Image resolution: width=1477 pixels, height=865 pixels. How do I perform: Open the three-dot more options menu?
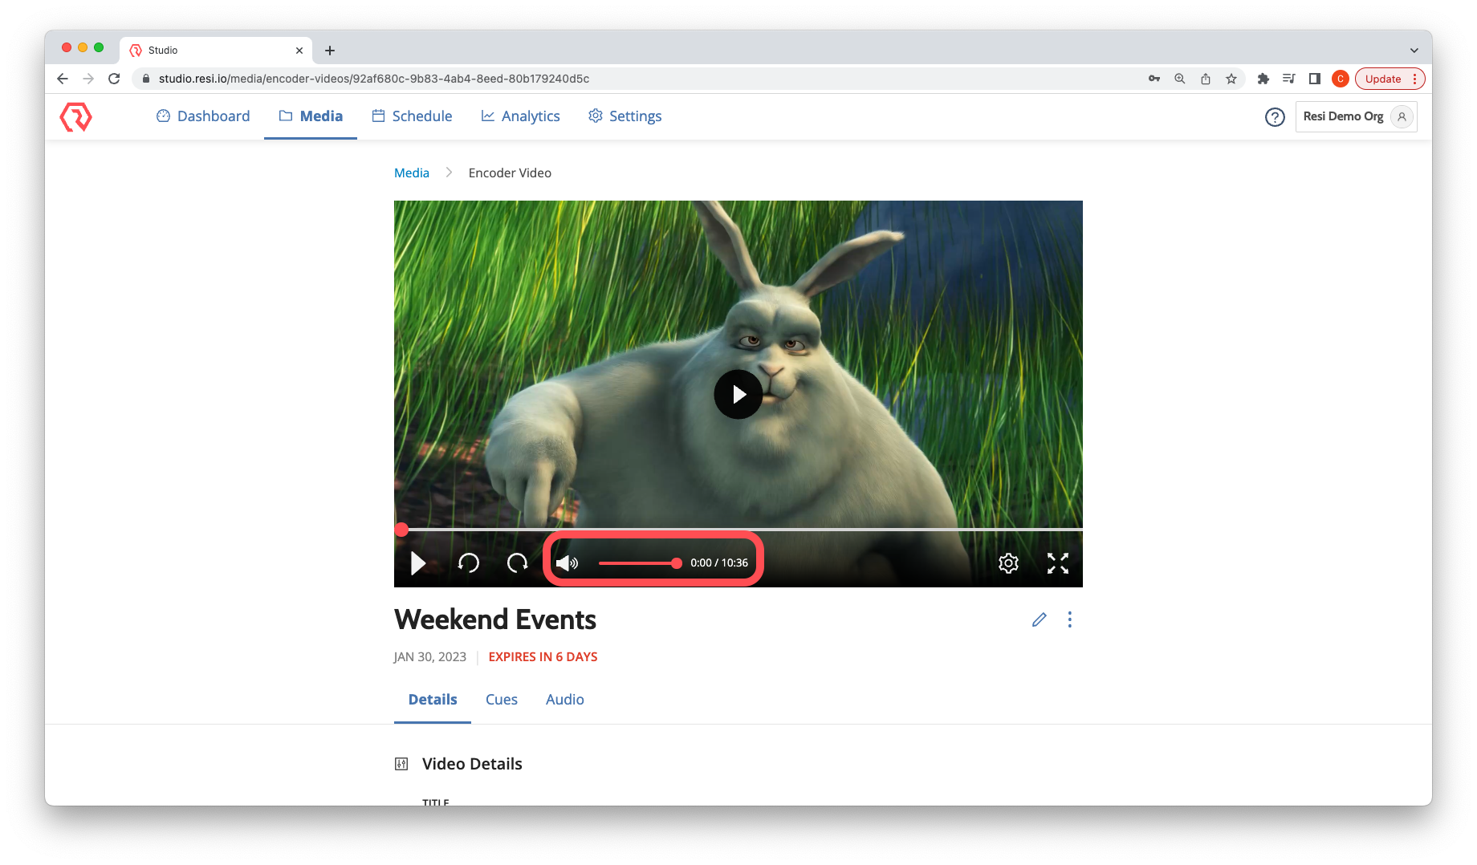click(x=1069, y=619)
